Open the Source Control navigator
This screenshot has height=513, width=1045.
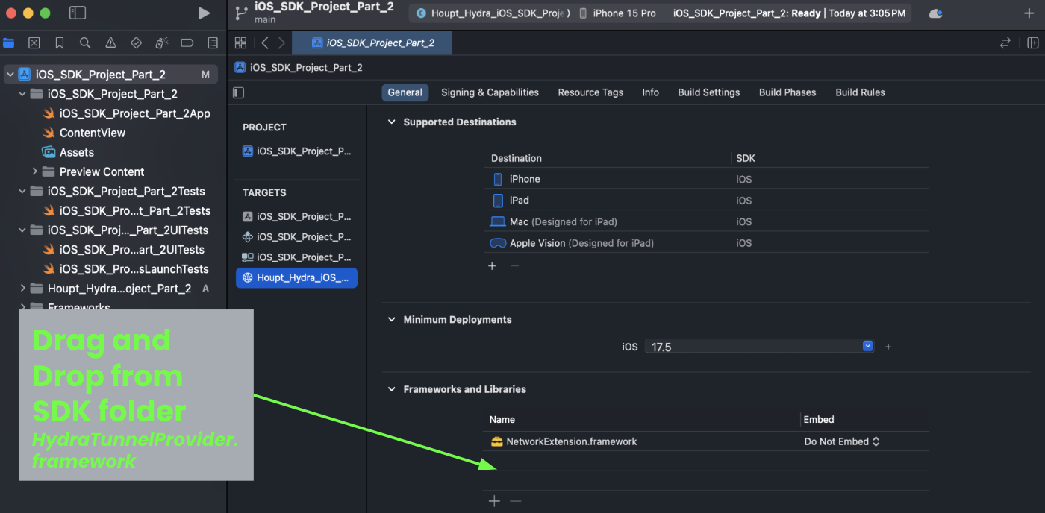click(34, 43)
